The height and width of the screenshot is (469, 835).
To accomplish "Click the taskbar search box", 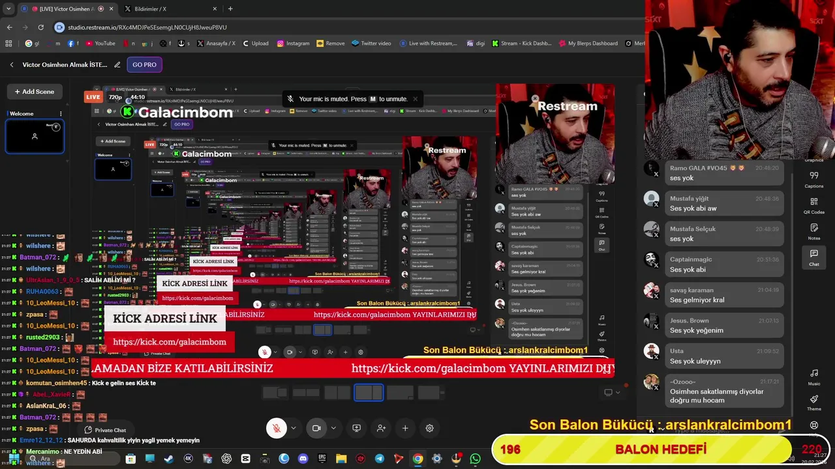I will [x=72, y=459].
